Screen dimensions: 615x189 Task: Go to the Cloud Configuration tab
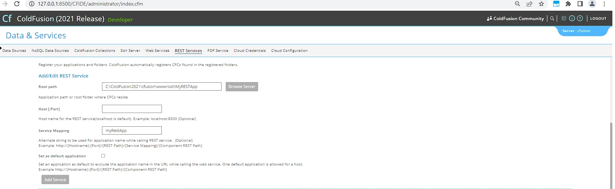(289, 51)
